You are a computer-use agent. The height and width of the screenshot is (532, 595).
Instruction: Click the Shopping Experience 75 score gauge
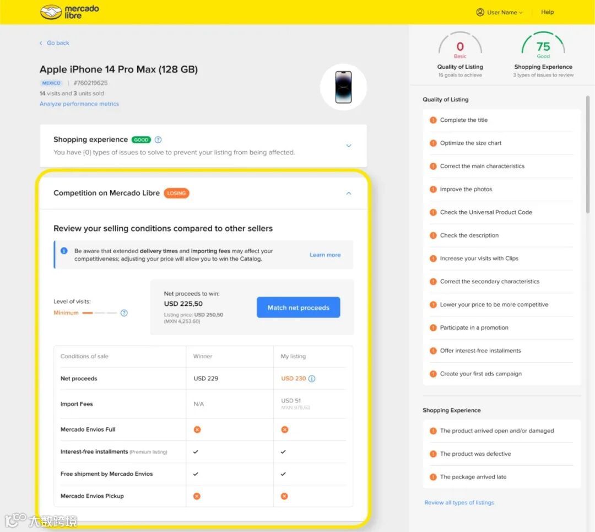click(x=543, y=45)
